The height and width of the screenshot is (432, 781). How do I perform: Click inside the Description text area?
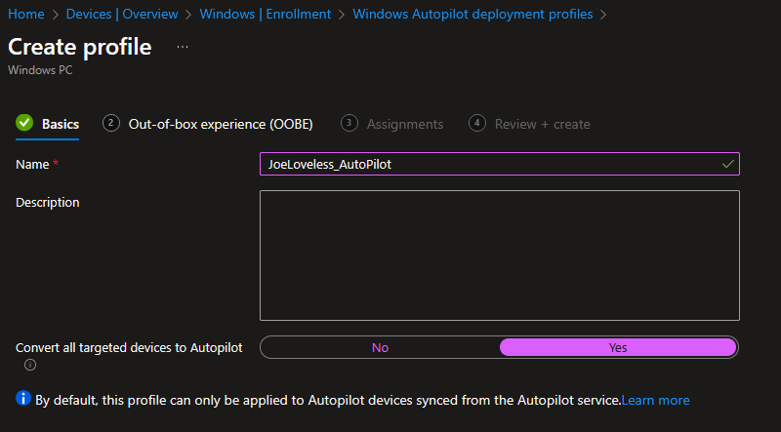500,255
